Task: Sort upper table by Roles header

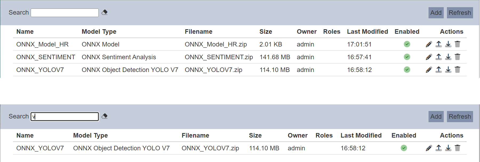Action: (332, 32)
